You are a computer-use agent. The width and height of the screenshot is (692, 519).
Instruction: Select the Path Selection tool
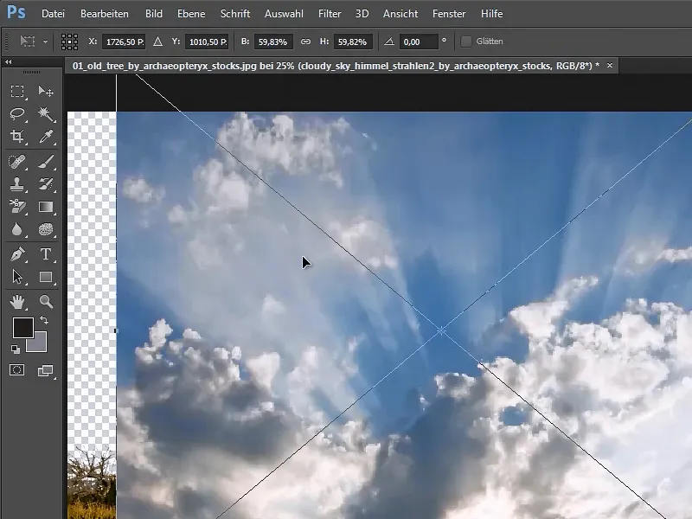17,277
